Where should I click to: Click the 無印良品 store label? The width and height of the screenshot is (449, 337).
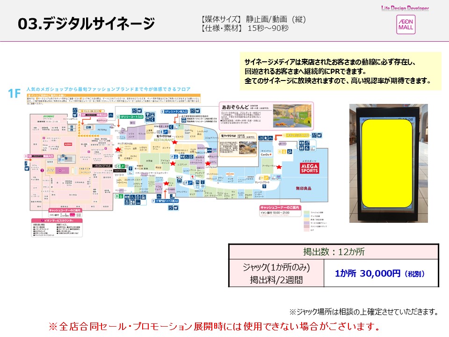(x=304, y=187)
